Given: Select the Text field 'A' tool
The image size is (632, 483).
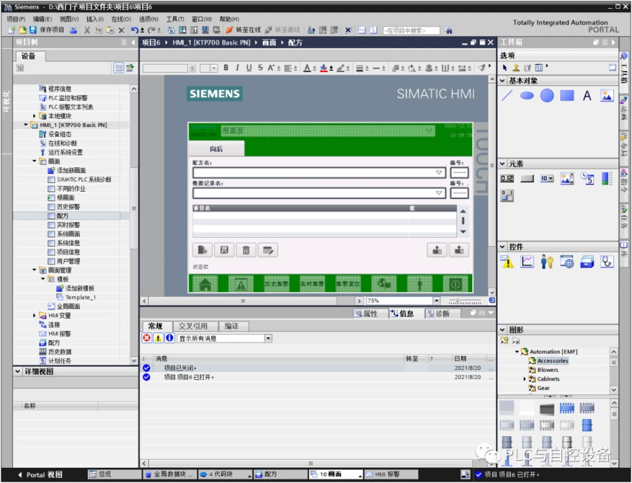Looking at the screenshot, I should (x=587, y=95).
